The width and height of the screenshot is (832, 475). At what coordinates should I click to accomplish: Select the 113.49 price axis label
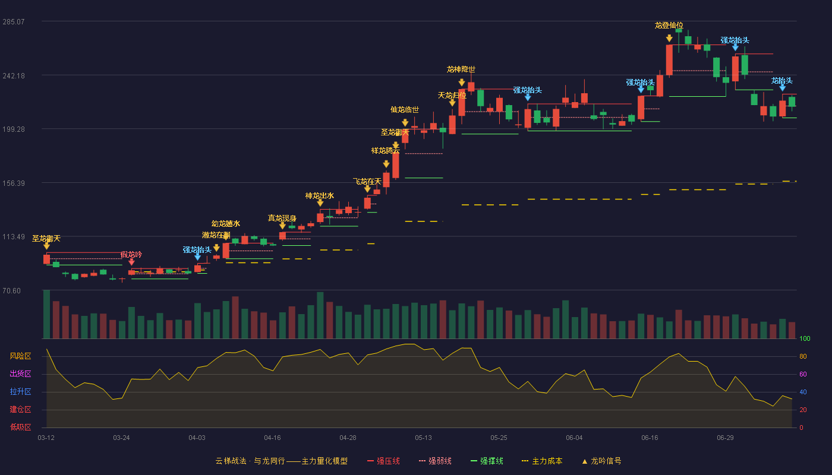tap(14, 237)
